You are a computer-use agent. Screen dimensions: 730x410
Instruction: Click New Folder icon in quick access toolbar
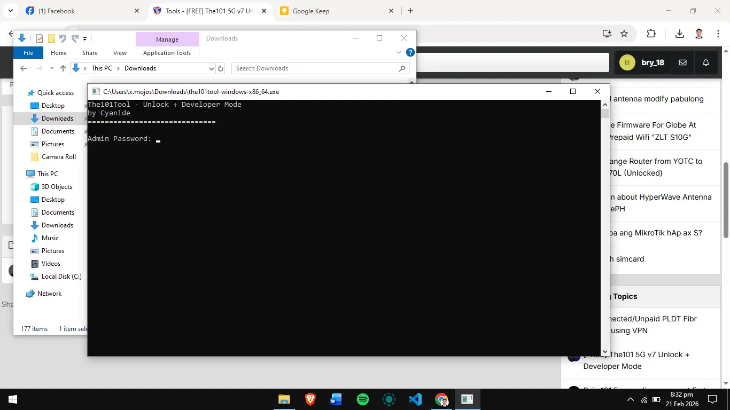point(51,38)
